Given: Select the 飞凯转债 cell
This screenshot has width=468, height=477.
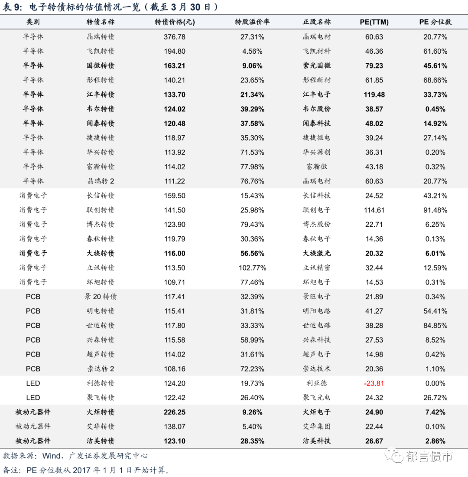Looking at the screenshot, I should (101, 51).
